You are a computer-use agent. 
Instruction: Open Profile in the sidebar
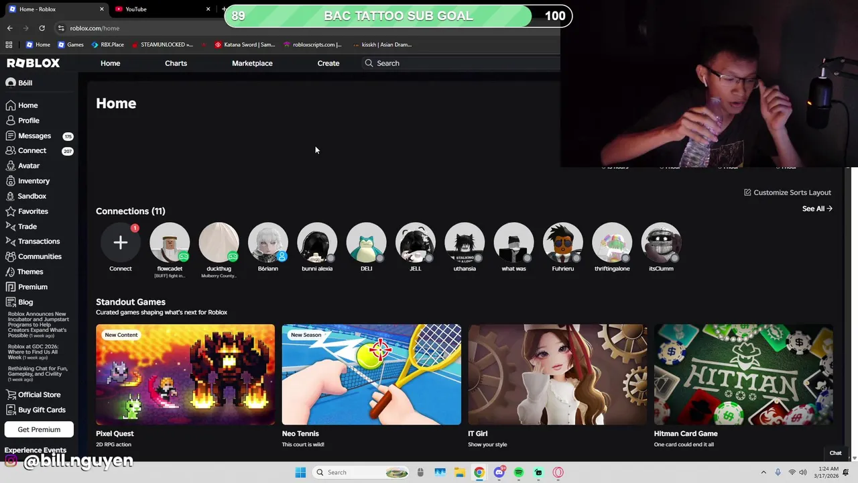click(x=22, y=121)
